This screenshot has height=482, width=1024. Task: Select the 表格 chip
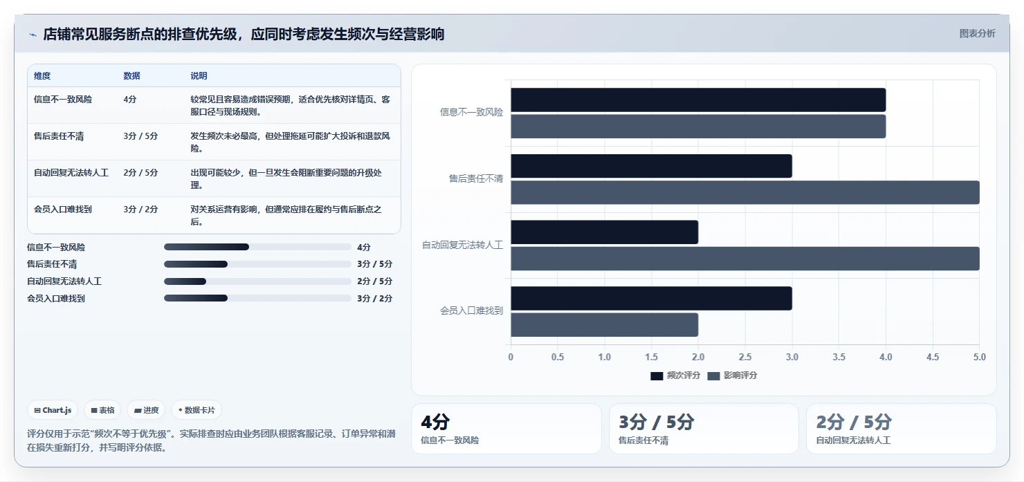102,410
